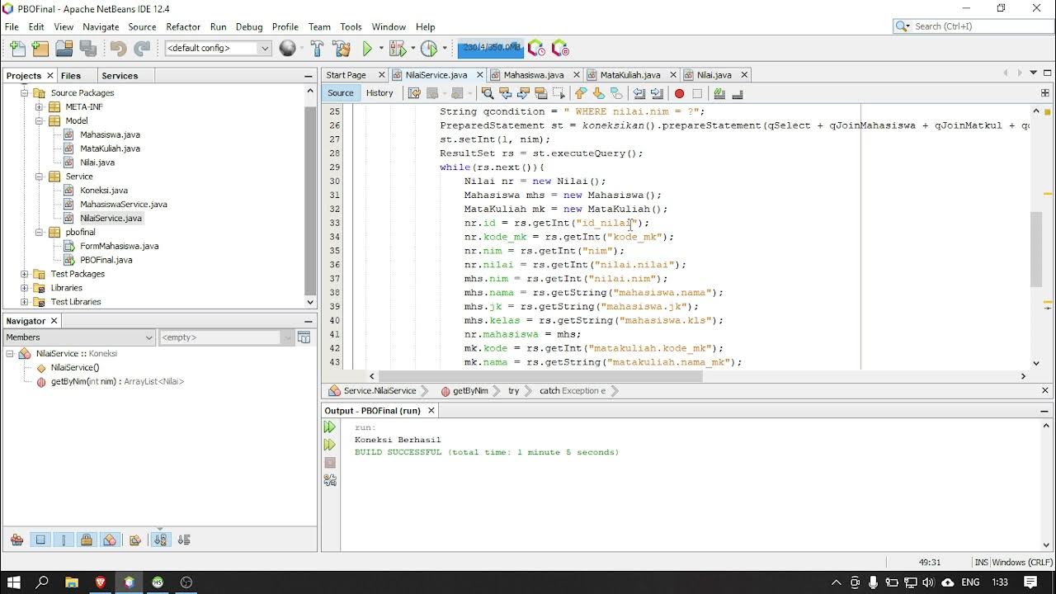Image resolution: width=1056 pixels, height=594 pixels.
Task: Click the History view button
Action: click(x=379, y=93)
